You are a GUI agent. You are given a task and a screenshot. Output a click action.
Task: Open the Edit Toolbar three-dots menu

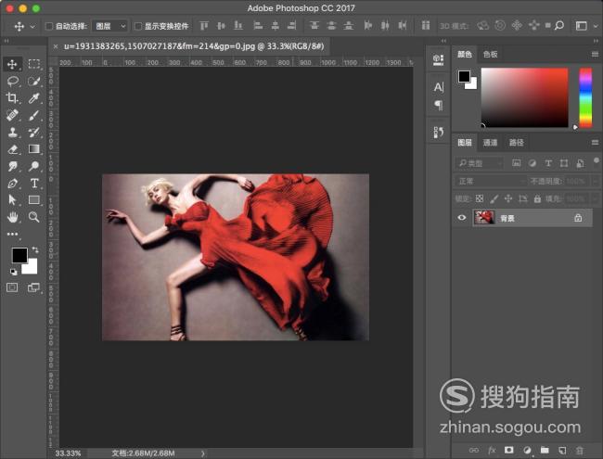coord(12,234)
